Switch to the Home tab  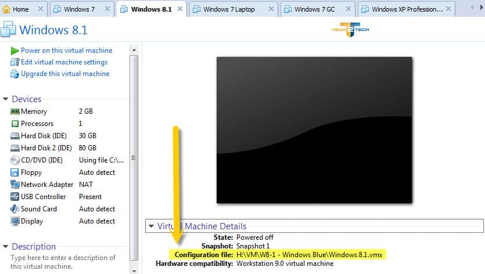(x=23, y=9)
